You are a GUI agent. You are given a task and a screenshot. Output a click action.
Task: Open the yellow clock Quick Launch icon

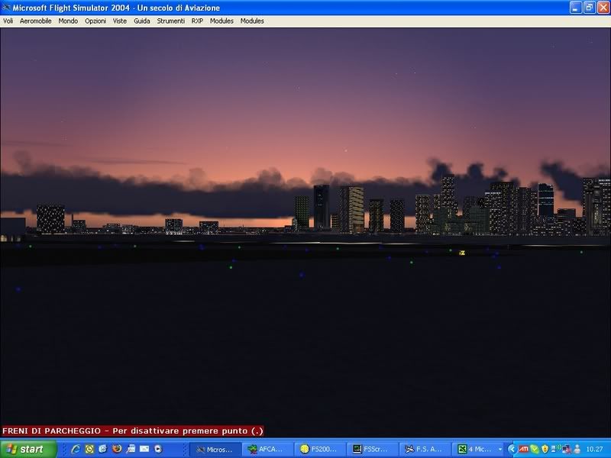tap(89, 449)
